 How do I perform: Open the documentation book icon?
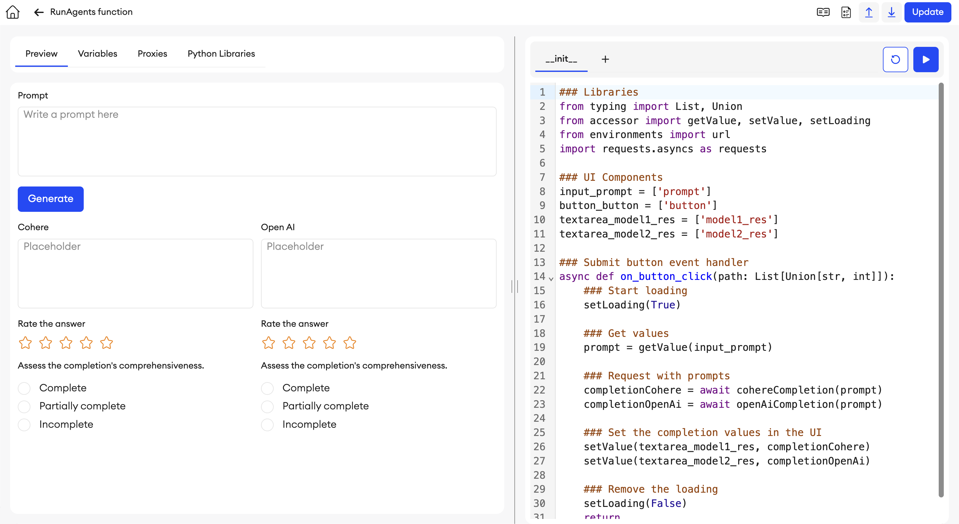823,12
